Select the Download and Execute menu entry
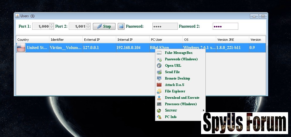291x137 pixels. click(x=182, y=98)
